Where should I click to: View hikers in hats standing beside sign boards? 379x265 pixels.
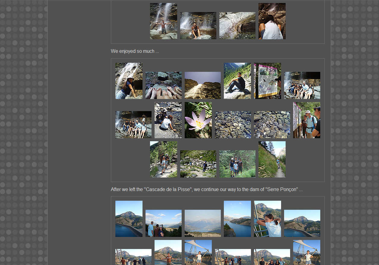point(306,120)
